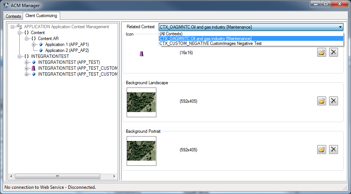This screenshot has height=194, width=351.
Task: Browse for a Background Portrait image
Action: coord(322,149)
